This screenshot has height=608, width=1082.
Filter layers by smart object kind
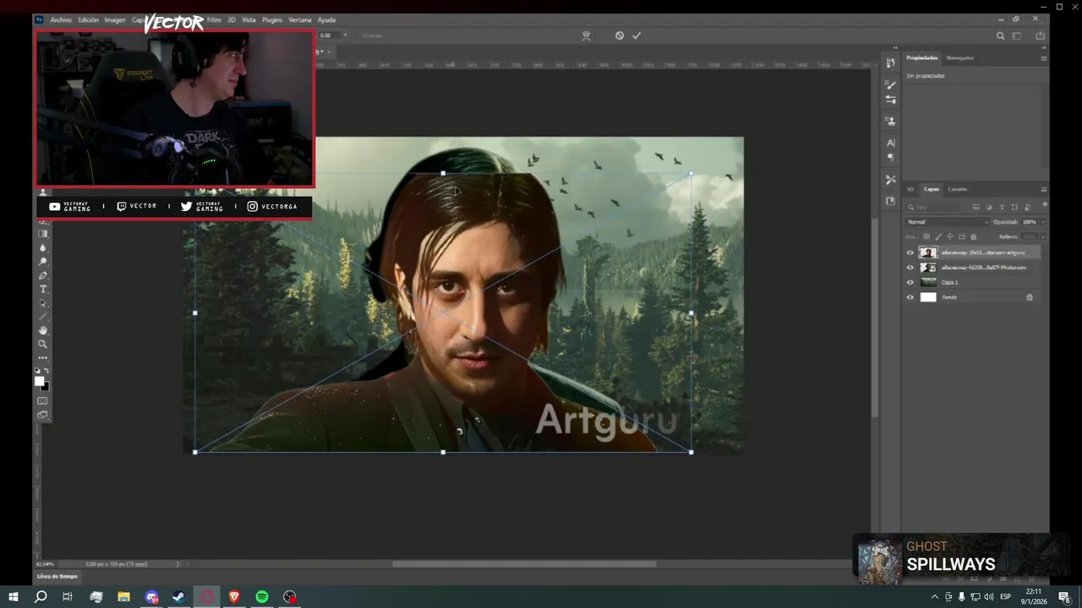pos(1026,207)
